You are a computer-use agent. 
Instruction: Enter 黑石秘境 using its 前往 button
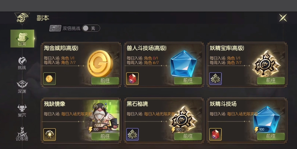(188, 136)
